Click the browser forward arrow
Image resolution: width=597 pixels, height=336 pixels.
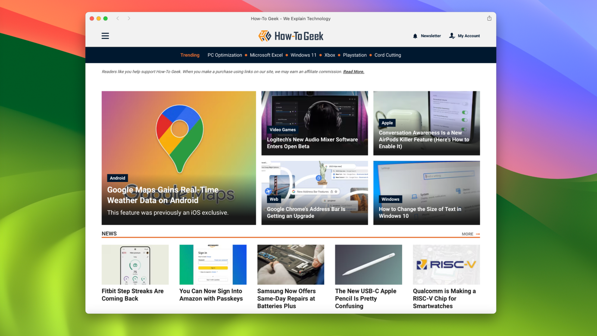click(129, 18)
